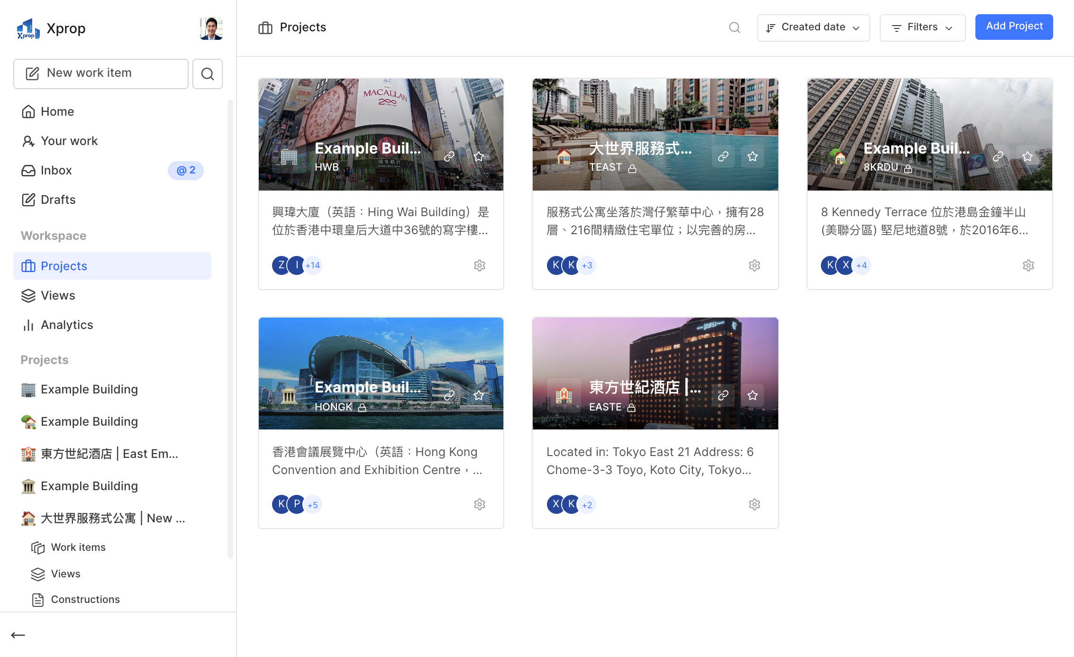
Task: Open Analytics in the sidebar
Action: (x=112, y=325)
